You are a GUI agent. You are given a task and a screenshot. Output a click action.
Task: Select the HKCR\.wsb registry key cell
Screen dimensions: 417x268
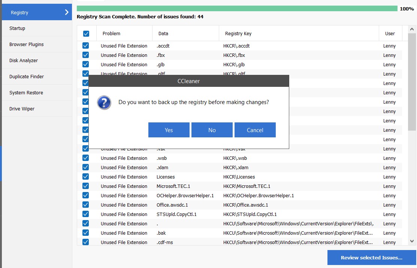tap(235, 158)
